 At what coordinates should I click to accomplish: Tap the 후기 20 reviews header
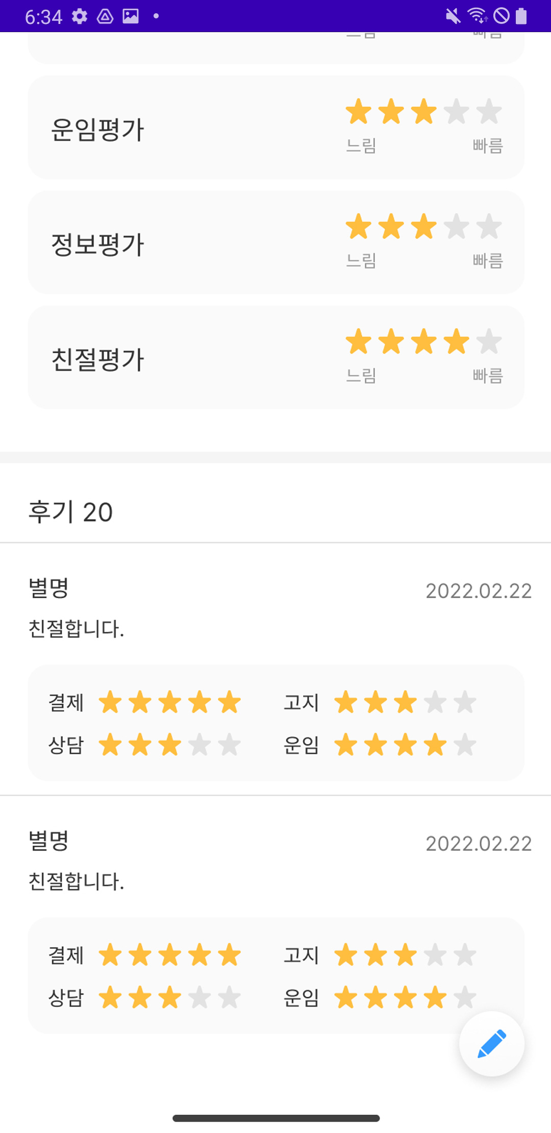point(70,512)
